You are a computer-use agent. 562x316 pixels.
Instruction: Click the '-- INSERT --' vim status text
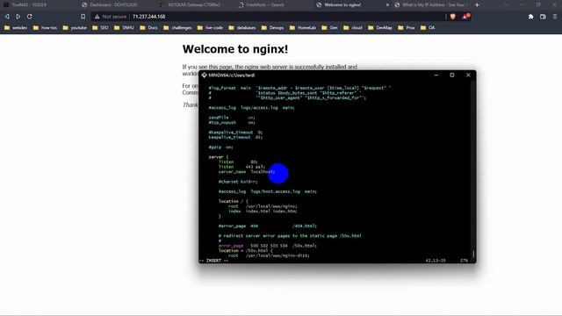[x=214, y=261]
